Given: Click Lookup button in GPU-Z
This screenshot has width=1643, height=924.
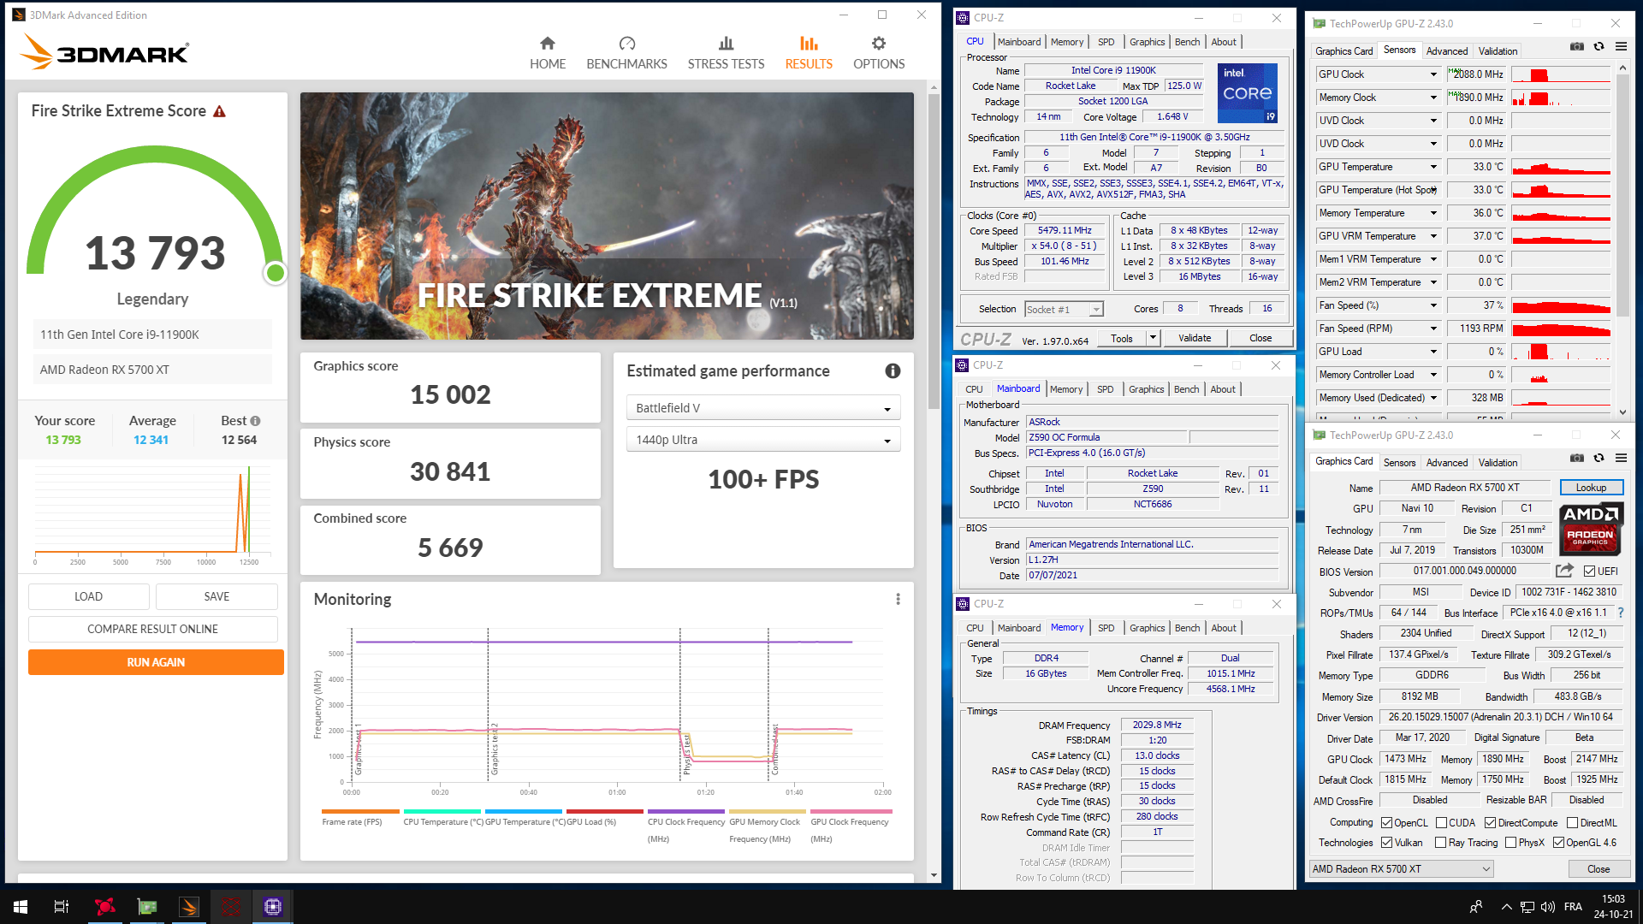Looking at the screenshot, I should click(1591, 488).
